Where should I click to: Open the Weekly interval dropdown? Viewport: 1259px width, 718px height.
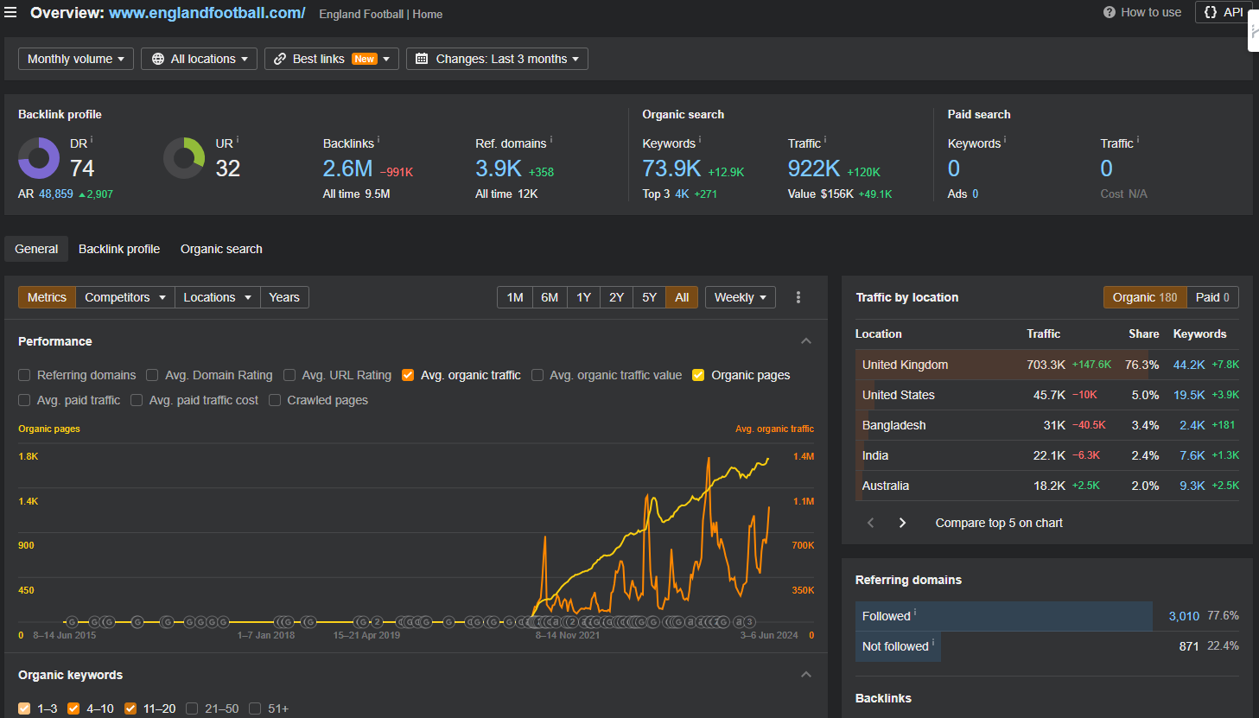click(741, 297)
